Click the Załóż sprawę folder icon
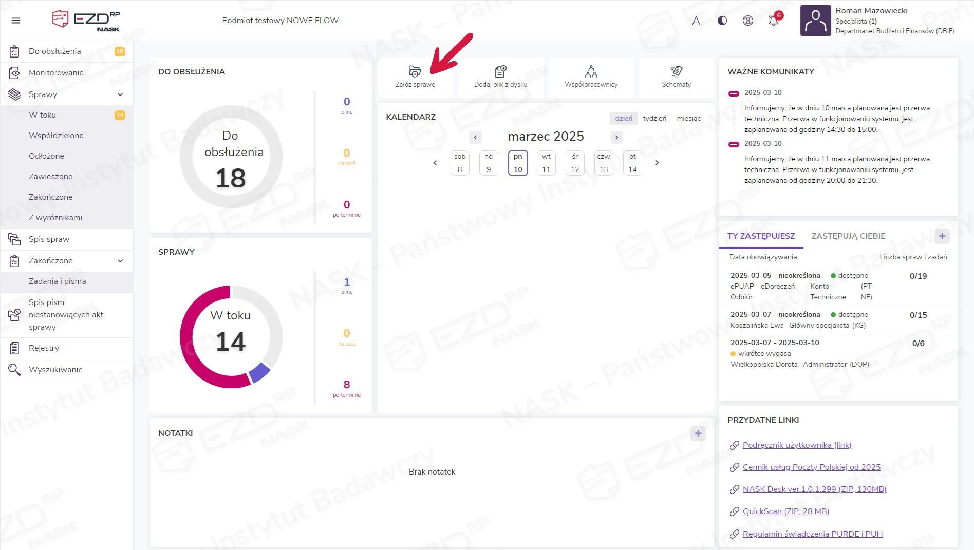Screen dimensions: 974x550 coord(415,71)
